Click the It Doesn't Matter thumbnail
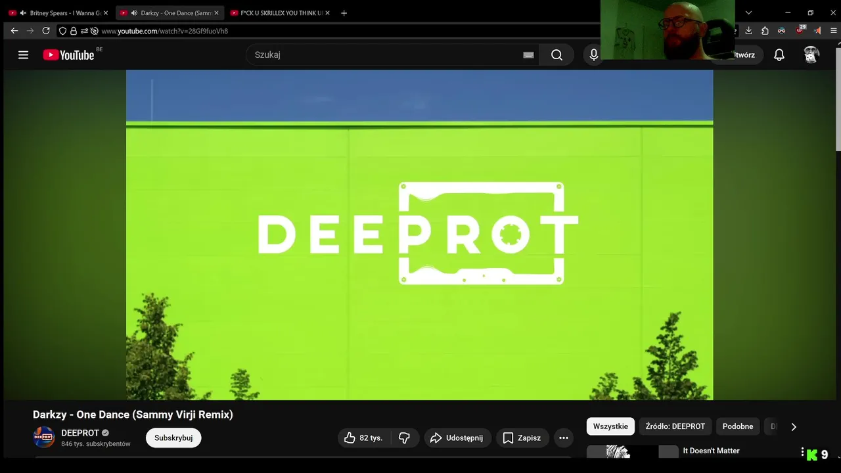This screenshot has width=841, height=473. (632, 452)
